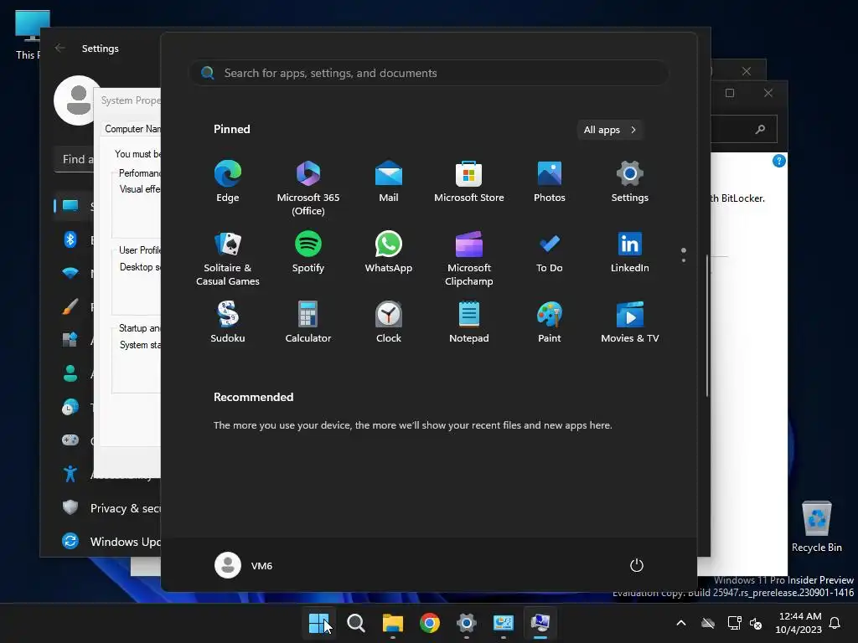This screenshot has height=643, width=858.
Task: Open Calculator
Action: point(308,322)
